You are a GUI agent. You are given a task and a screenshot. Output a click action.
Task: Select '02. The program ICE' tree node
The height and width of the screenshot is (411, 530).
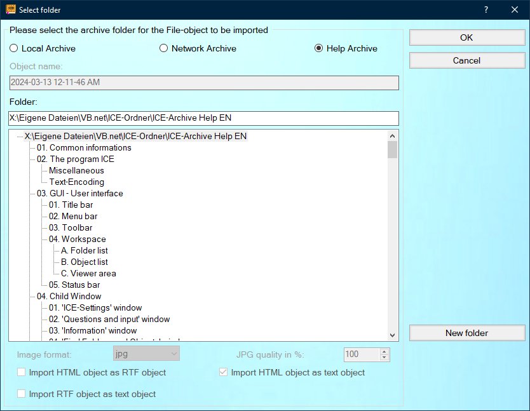pyautogui.click(x=75, y=159)
